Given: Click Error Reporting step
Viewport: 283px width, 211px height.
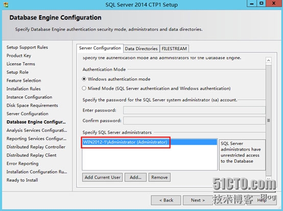Looking at the screenshot, I should (x=22, y=163).
